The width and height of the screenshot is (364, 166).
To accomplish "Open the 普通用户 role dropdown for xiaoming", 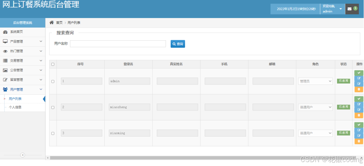I will click(x=315, y=133).
